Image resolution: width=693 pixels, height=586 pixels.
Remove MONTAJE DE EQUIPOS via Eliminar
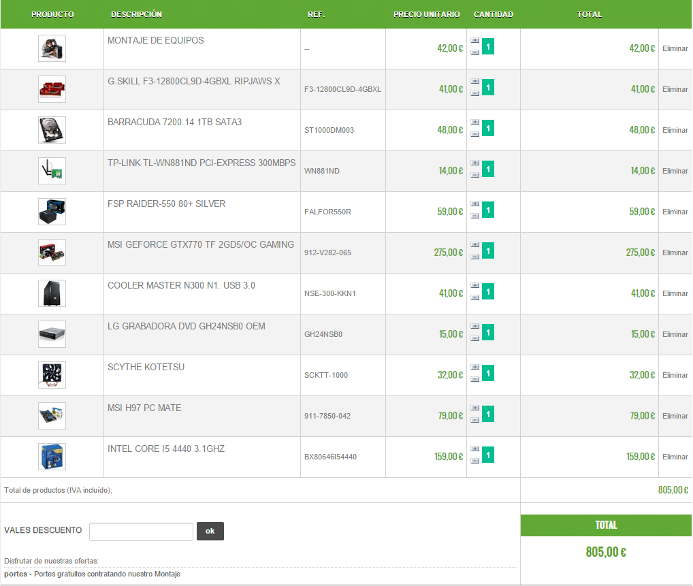pos(675,48)
